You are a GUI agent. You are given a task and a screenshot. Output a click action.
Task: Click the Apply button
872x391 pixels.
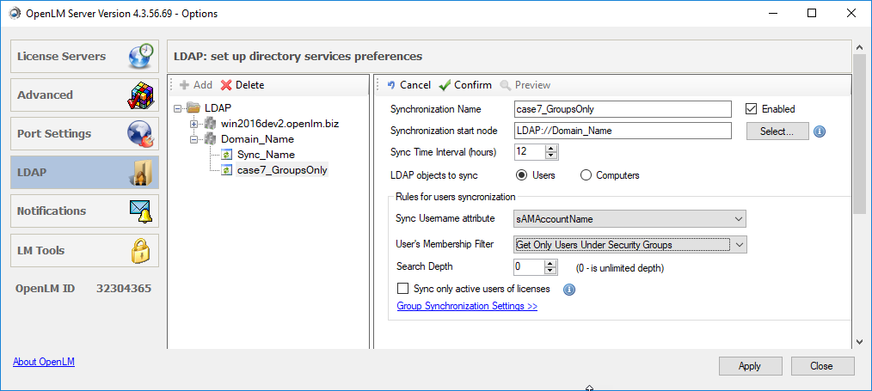pyautogui.click(x=749, y=366)
